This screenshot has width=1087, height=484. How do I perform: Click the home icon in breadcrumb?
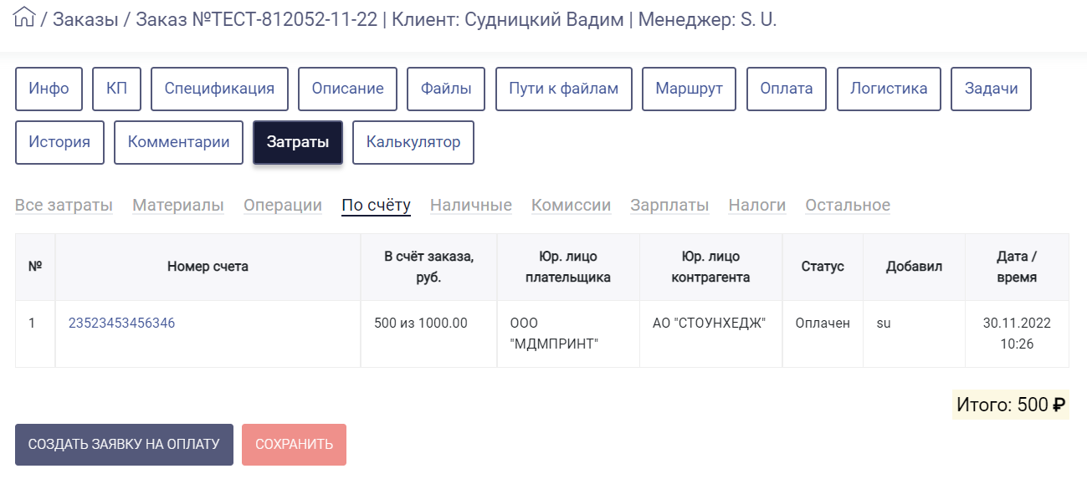[x=25, y=18]
